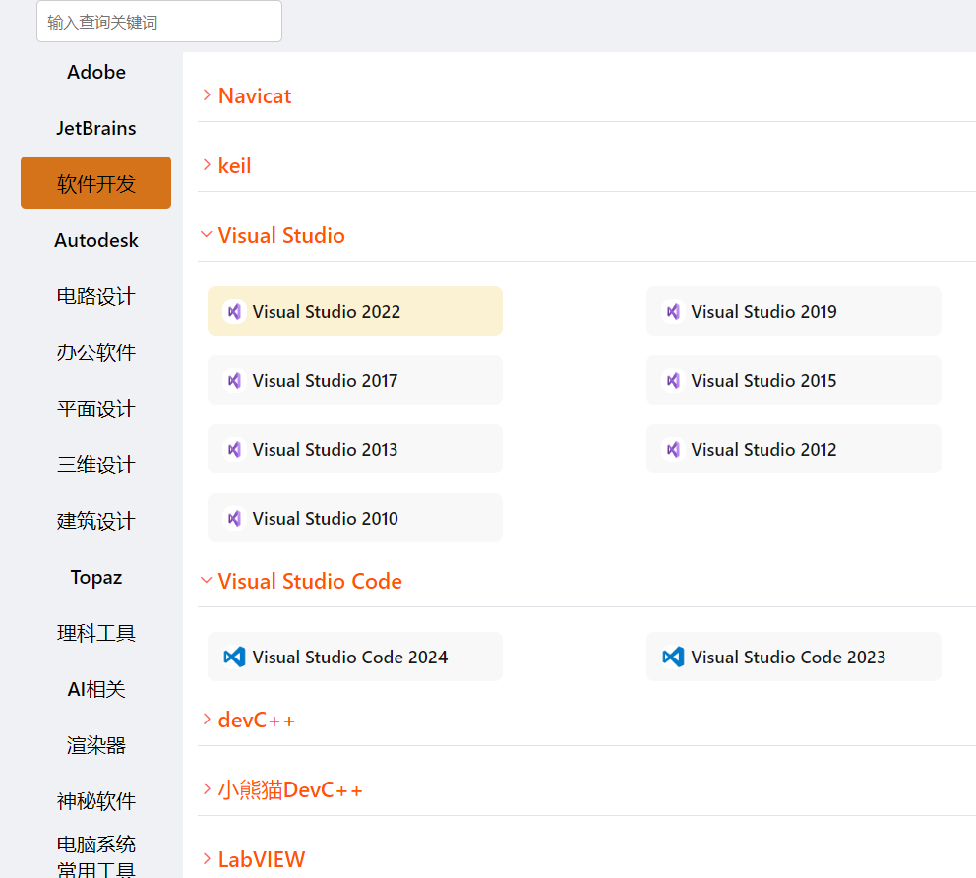Click the Visual Studio Code 2023 icon
The width and height of the screenshot is (976, 878).
[x=673, y=657]
